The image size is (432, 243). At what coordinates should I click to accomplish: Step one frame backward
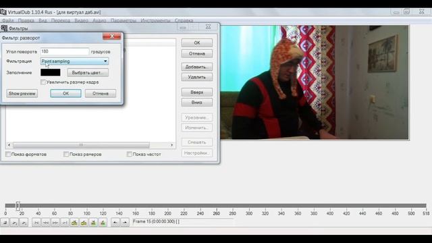click(x=46, y=222)
